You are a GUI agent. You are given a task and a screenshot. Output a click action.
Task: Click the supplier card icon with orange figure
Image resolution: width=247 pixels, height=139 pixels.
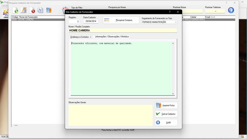coord(49,11)
